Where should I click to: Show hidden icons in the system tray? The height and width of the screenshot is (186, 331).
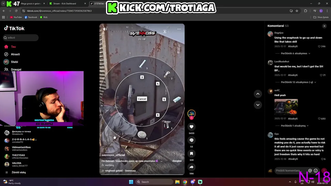[x=290, y=182]
